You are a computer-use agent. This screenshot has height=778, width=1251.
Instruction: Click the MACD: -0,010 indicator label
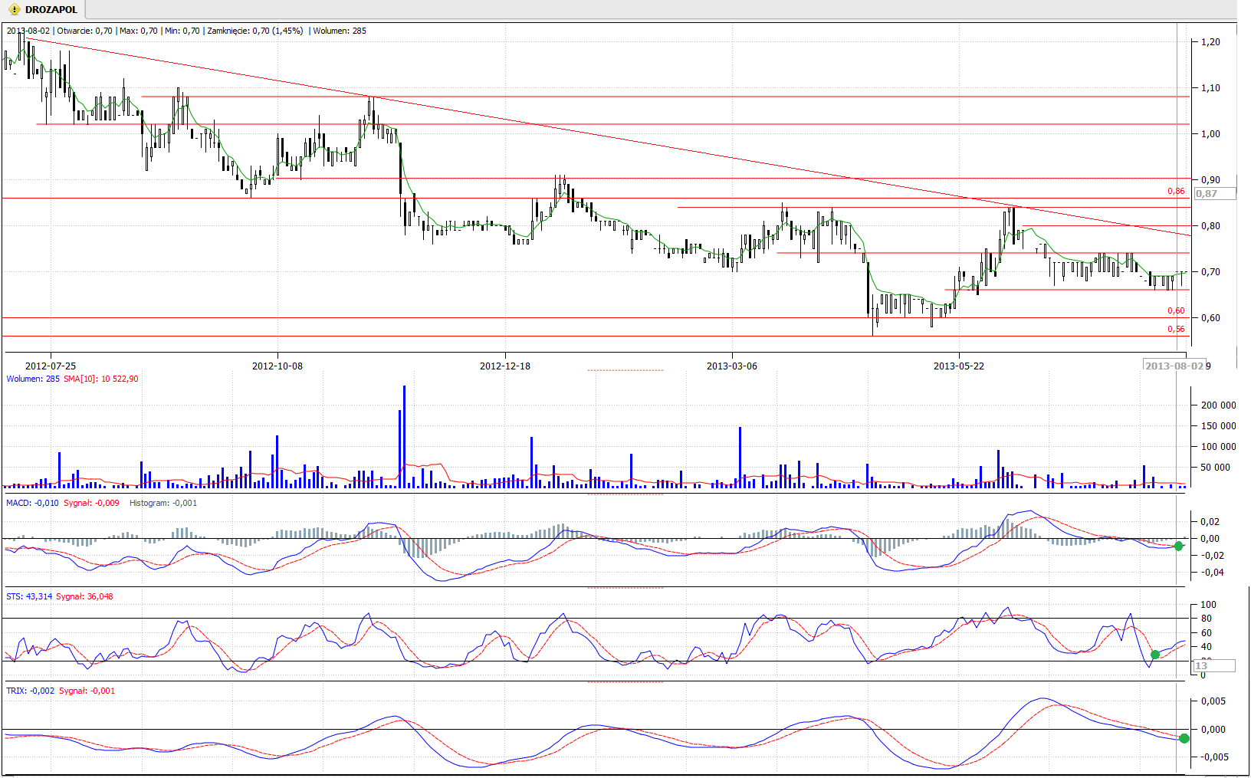coord(32,503)
